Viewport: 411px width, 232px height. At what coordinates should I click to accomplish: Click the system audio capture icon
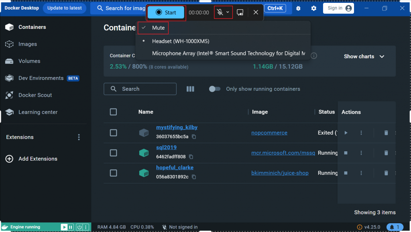coord(240,12)
